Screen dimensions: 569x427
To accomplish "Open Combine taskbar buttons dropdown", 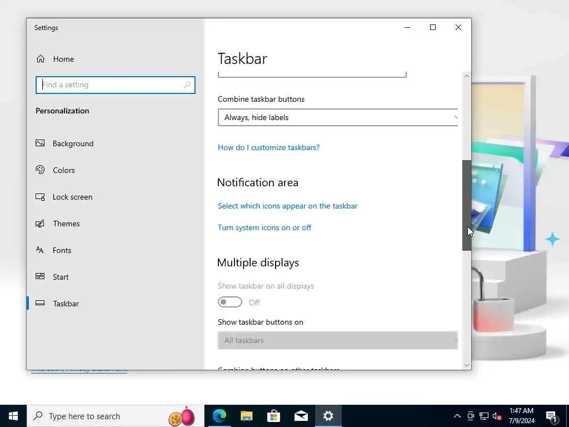I will 337,117.
